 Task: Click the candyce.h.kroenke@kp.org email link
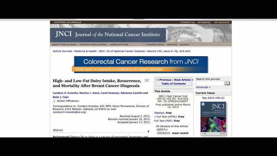pos(69,112)
